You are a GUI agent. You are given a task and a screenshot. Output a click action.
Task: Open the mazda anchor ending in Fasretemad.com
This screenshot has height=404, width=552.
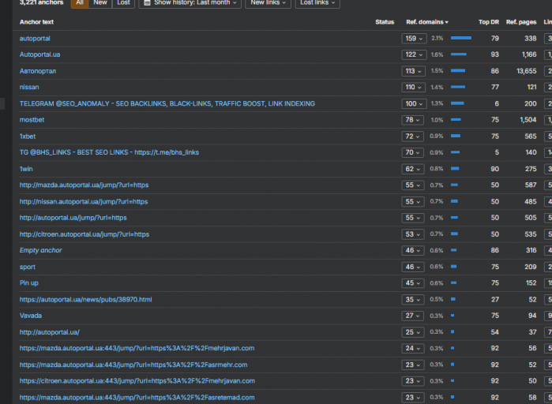(137, 398)
